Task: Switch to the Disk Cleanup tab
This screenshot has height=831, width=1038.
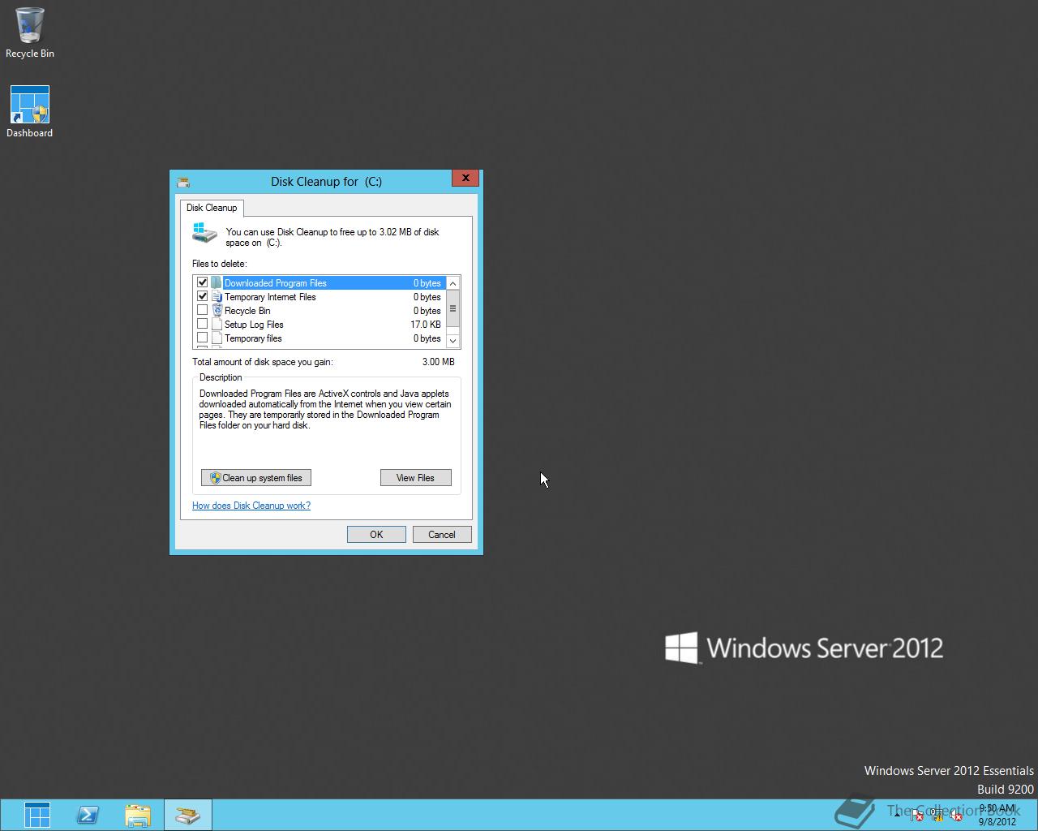Action: tap(212, 208)
